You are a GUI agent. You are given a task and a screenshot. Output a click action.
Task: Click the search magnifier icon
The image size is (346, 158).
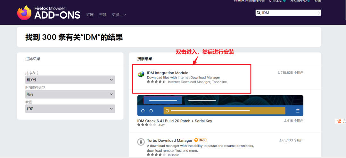point(259,13)
